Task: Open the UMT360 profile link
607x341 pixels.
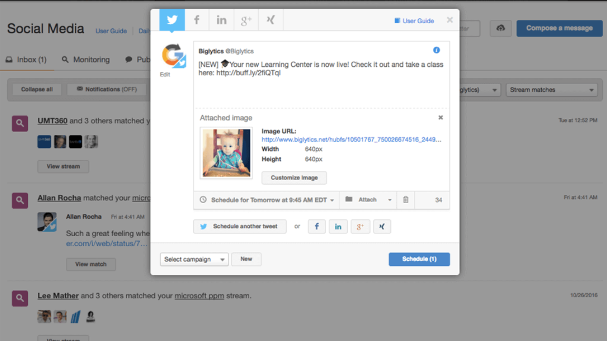Action: pos(52,121)
